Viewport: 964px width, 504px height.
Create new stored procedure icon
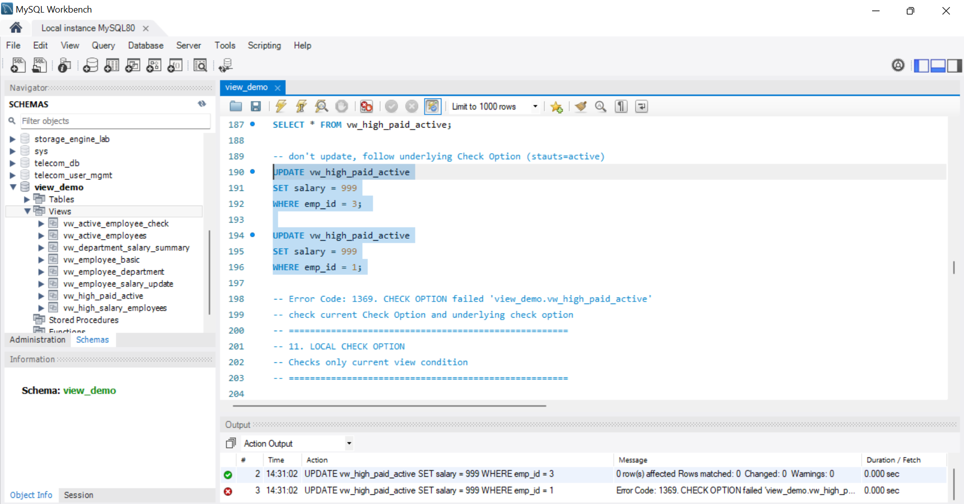(x=154, y=65)
